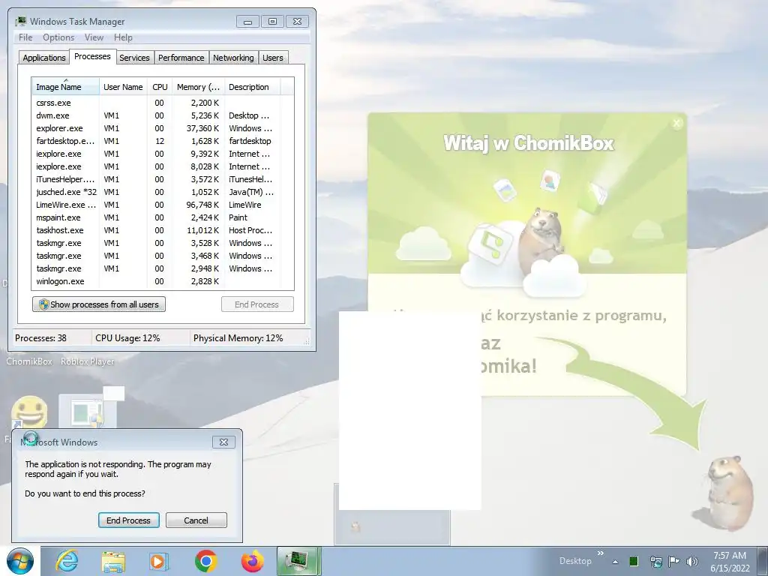Click Processes: 38 in status bar
The width and height of the screenshot is (768, 576).
point(40,338)
